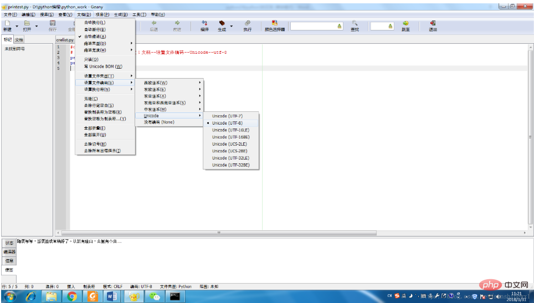Expand the 缩进宽度(H) submenu
The height and width of the screenshot is (303, 534).
click(105, 50)
